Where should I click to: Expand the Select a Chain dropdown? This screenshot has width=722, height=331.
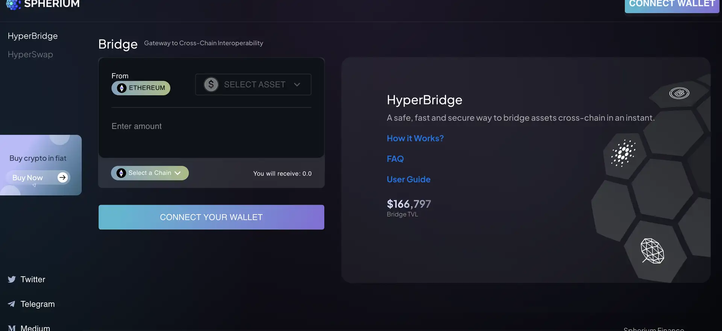tap(150, 173)
